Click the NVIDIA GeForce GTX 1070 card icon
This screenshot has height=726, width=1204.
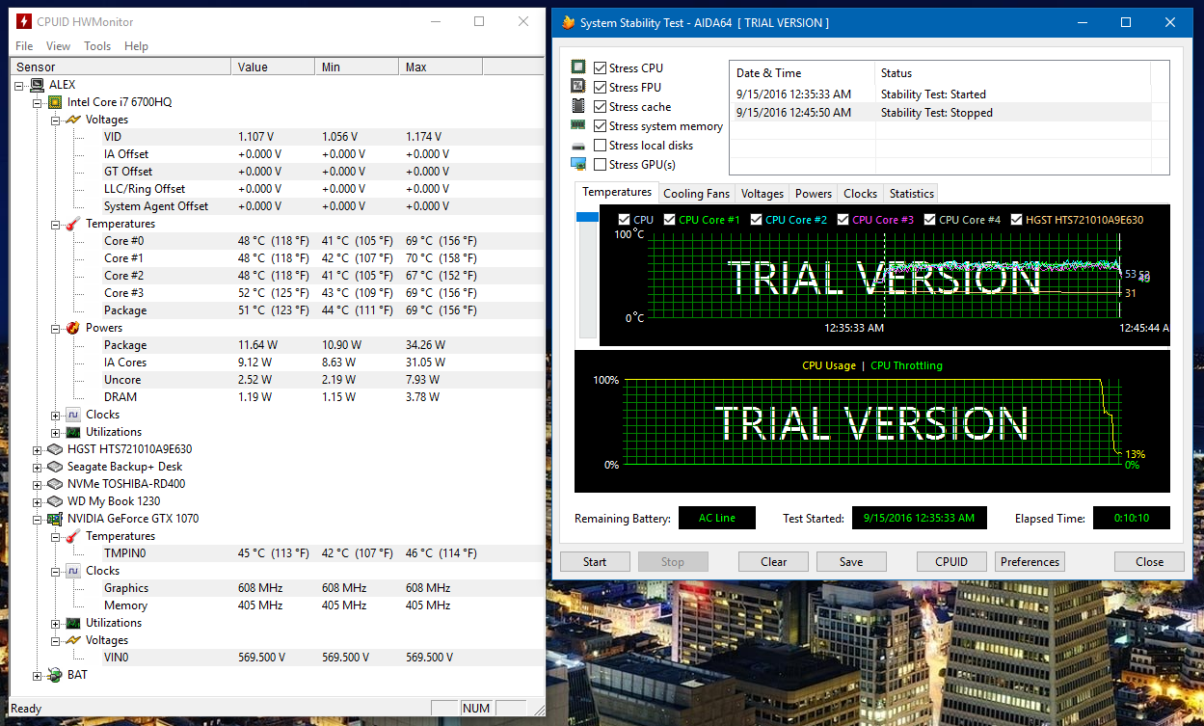(55, 519)
